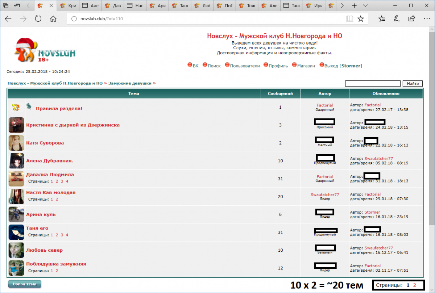This screenshot has width=435, height=293.
Task: Open the Favorites hub icon
Action: pyautogui.click(x=382, y=19)
